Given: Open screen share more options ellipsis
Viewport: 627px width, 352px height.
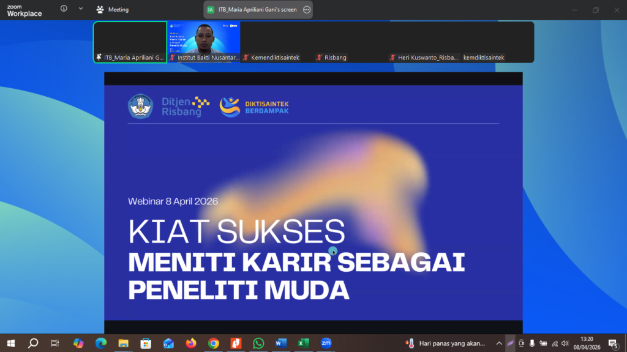Looking at the screenshot, I should (307, 10).
